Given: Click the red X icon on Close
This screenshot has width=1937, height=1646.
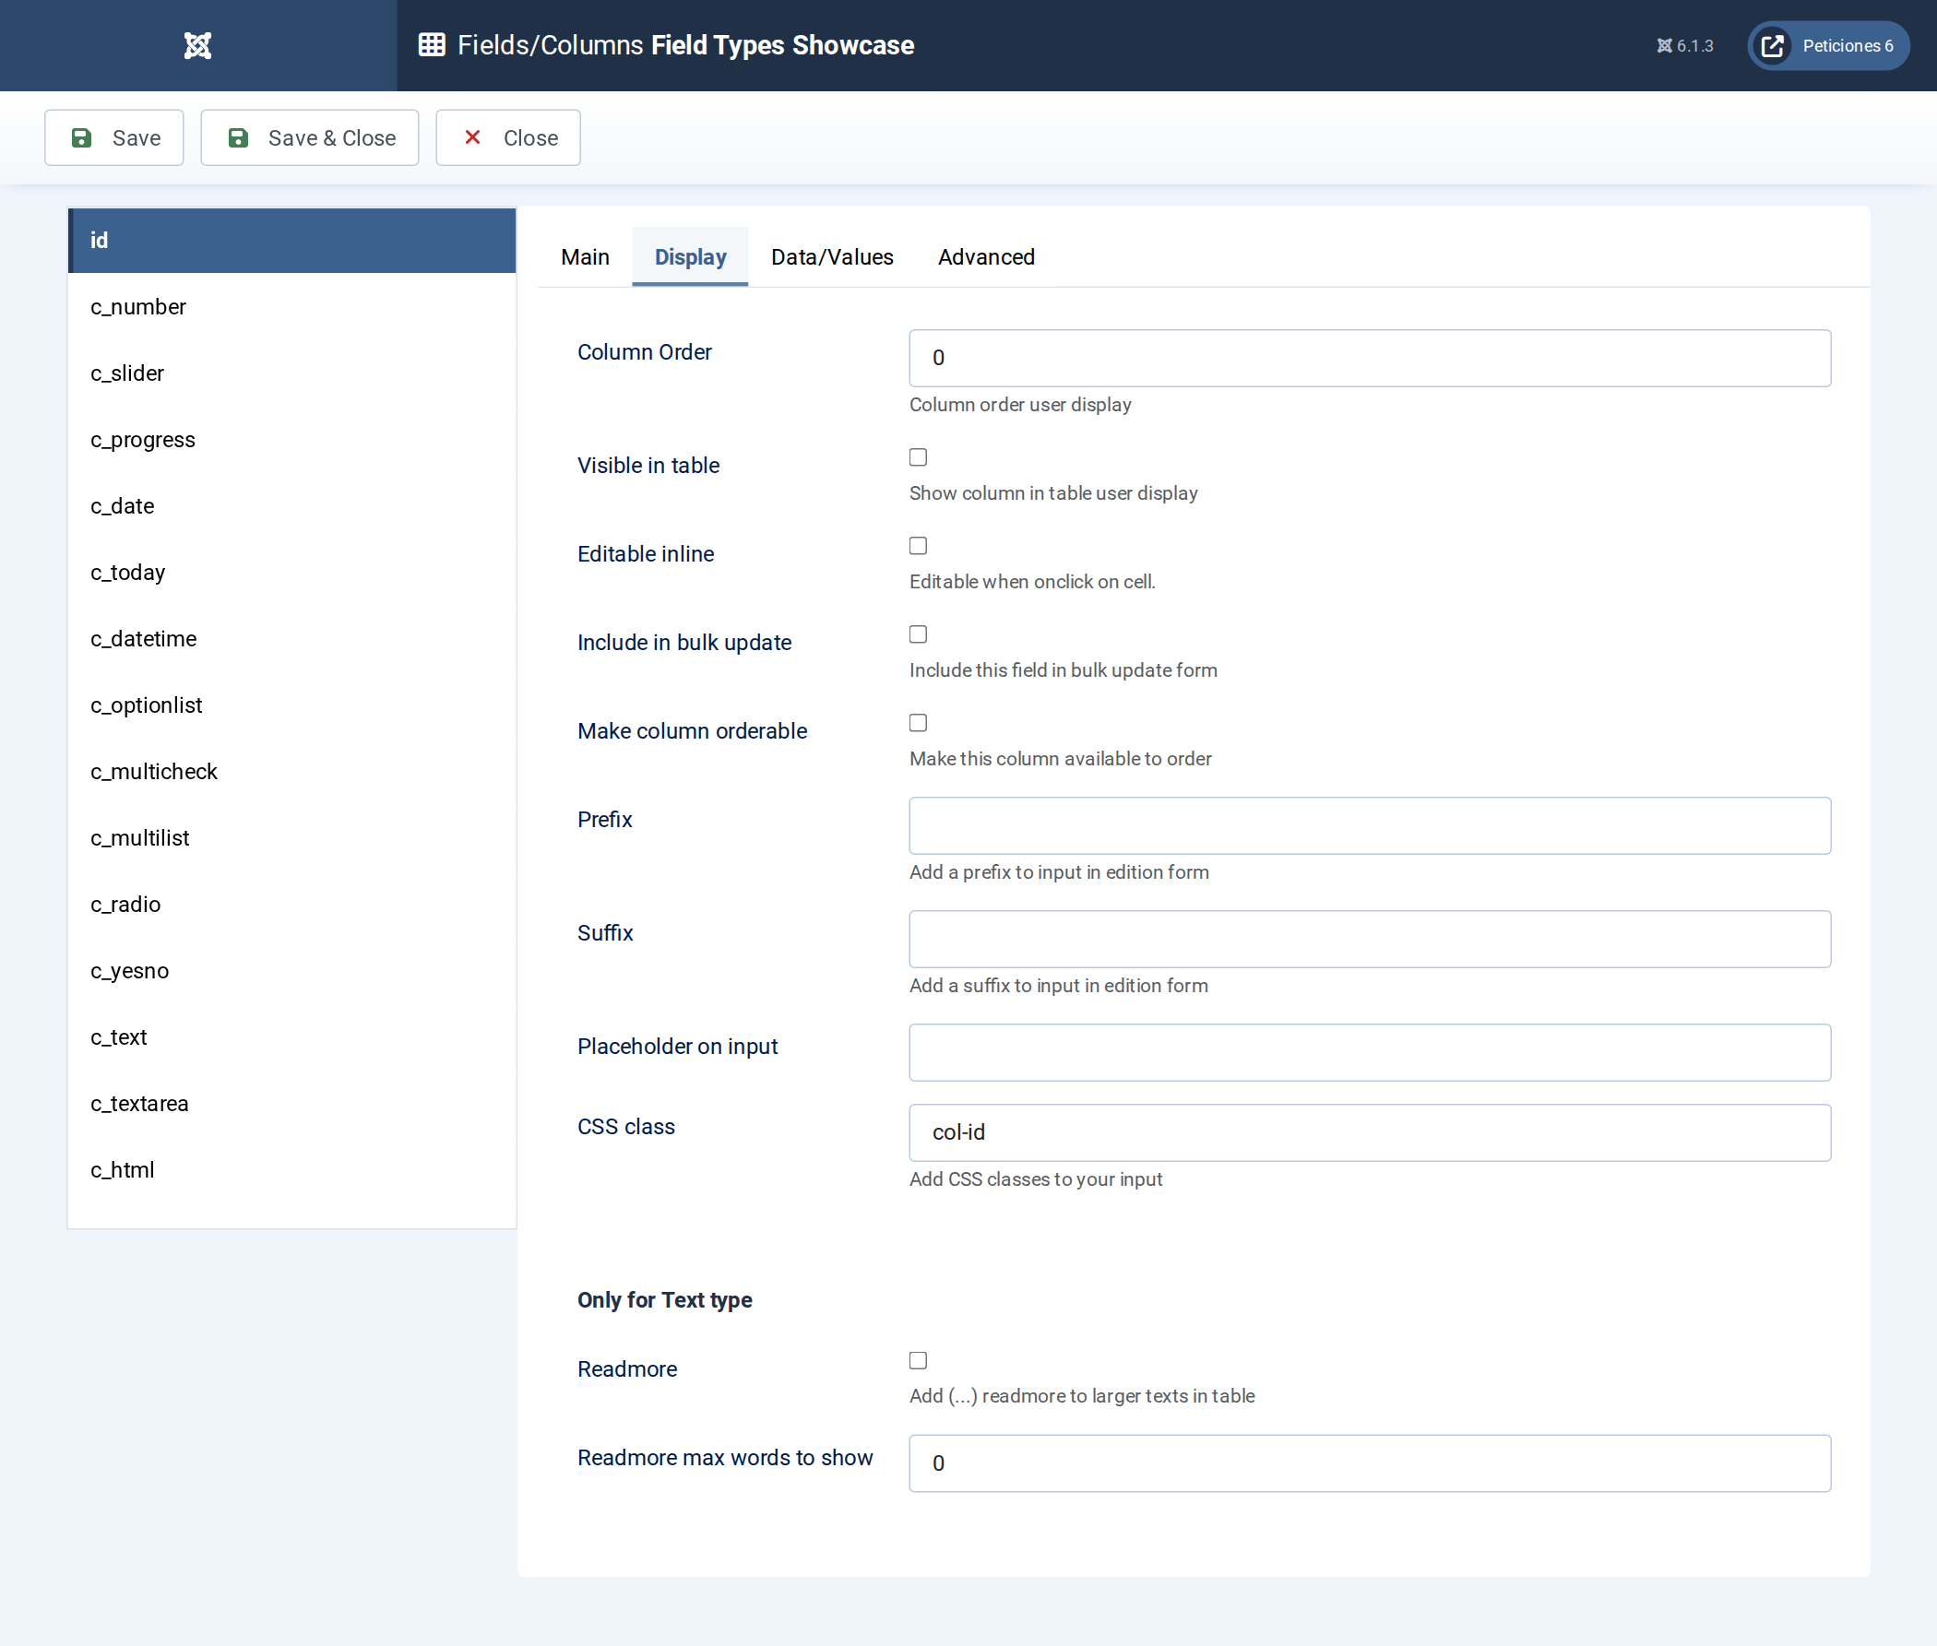Looking at the screenshot, I should [x=472, y=137].
